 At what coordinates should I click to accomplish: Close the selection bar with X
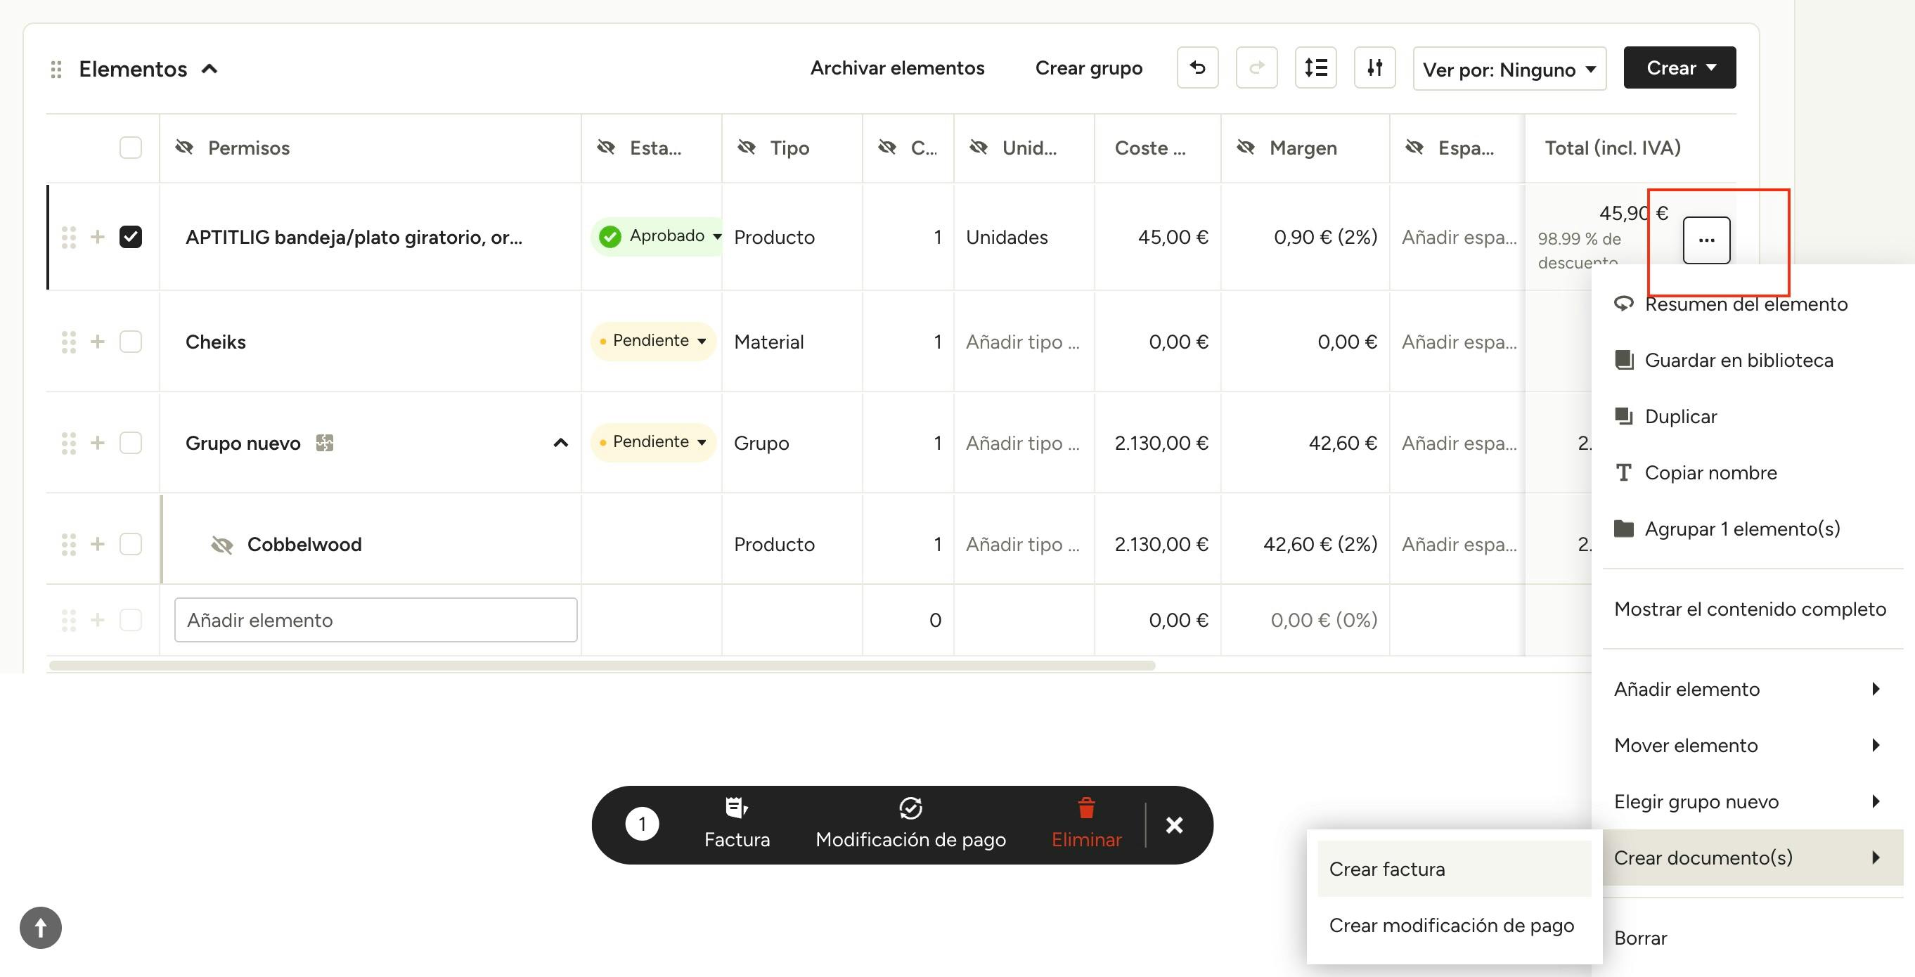click(1175, 824)
